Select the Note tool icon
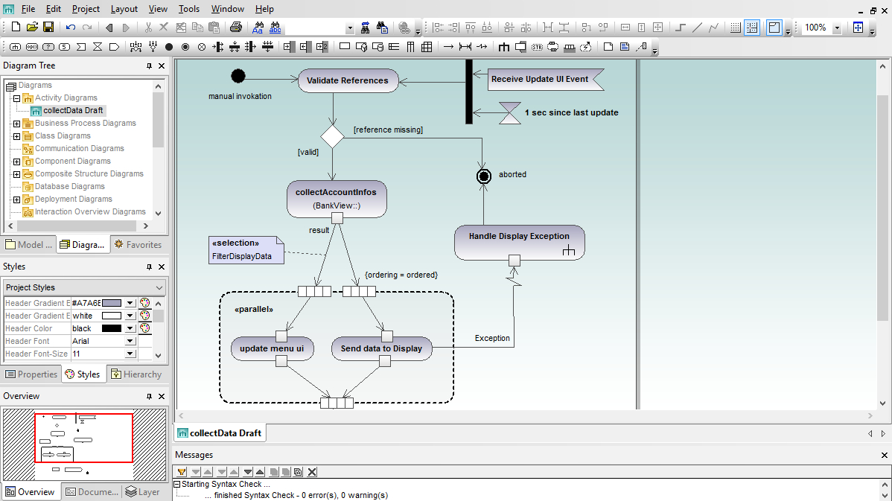892x501 pixels. click(608, 47)
